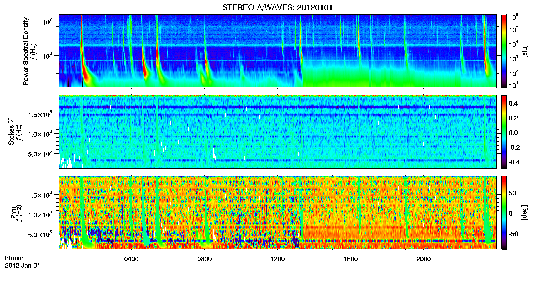
Task: Click the 1200 time tick label
Action: point(277,259)
